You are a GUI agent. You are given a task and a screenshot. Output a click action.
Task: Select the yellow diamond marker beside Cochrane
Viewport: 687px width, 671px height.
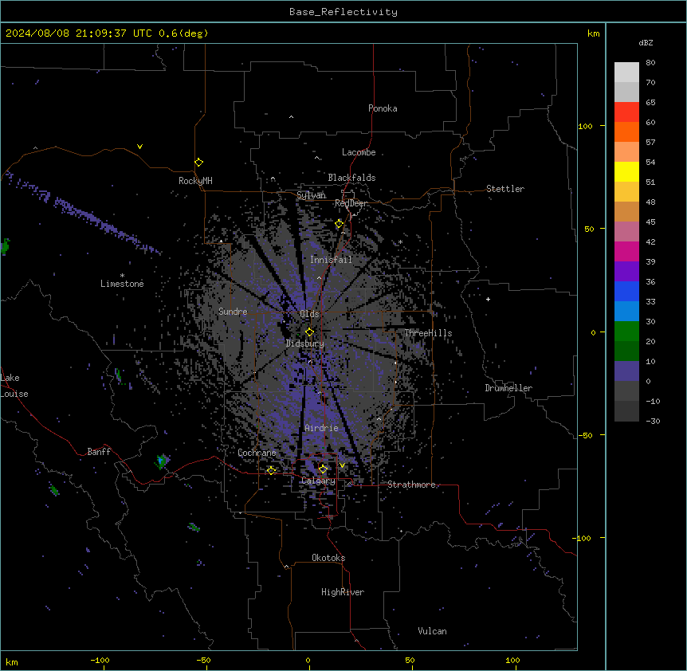(271, 470)
